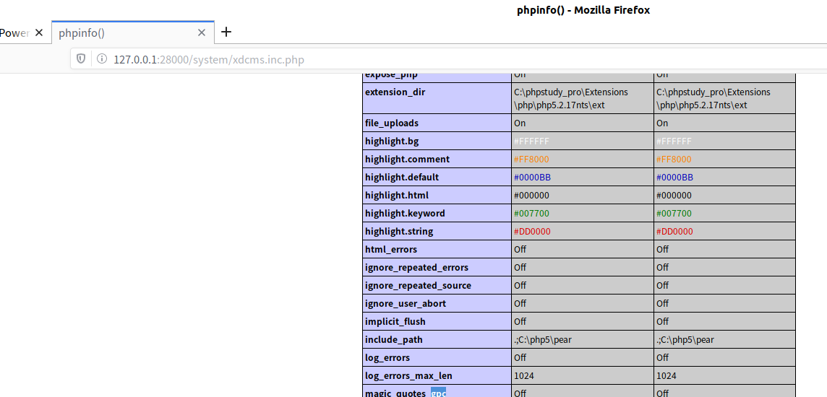Close the Power tab
This screenshot has width=827, height=397.
pos(38,32)
